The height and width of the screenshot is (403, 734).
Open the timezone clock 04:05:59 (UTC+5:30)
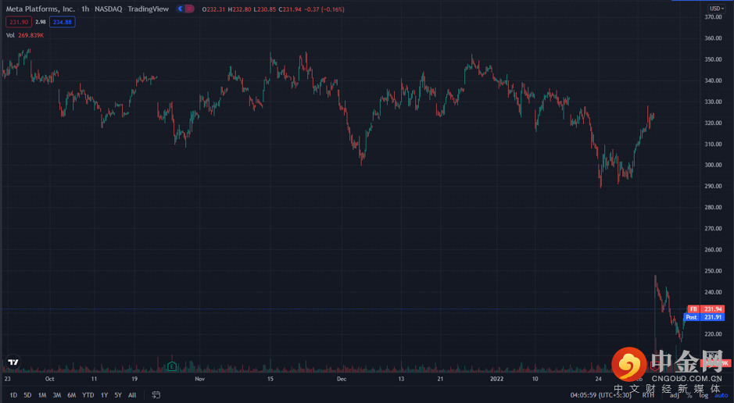pyautogui.click(x=600, y=395)
